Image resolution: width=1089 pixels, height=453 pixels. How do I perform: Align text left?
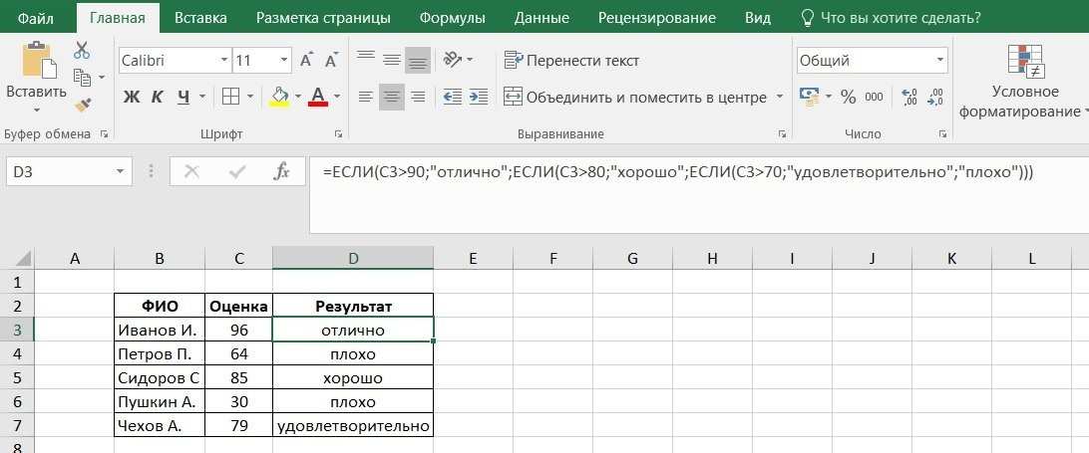click(x=366, y=97)
